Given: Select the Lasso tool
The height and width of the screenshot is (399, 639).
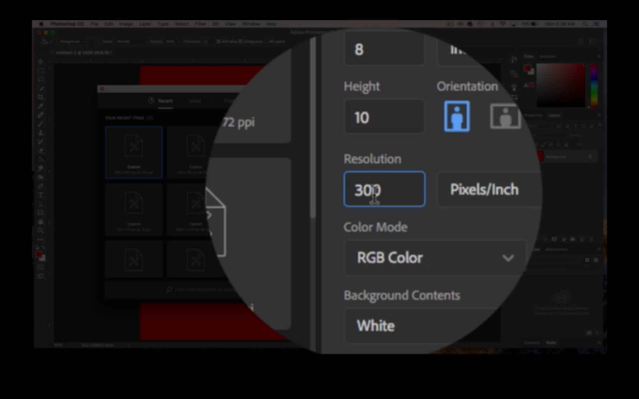Looking at the screenshot, I should pyautogui.click(x=40, y=79).
